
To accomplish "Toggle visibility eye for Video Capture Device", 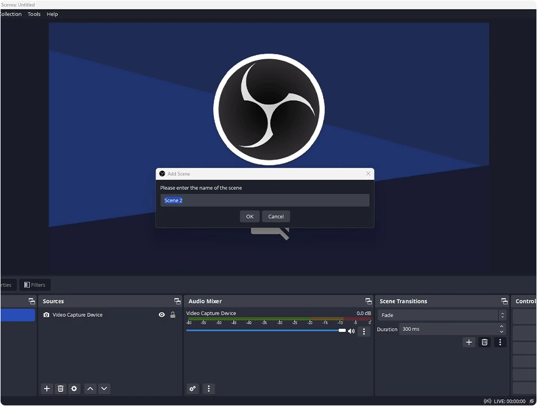I will (162, 315).
